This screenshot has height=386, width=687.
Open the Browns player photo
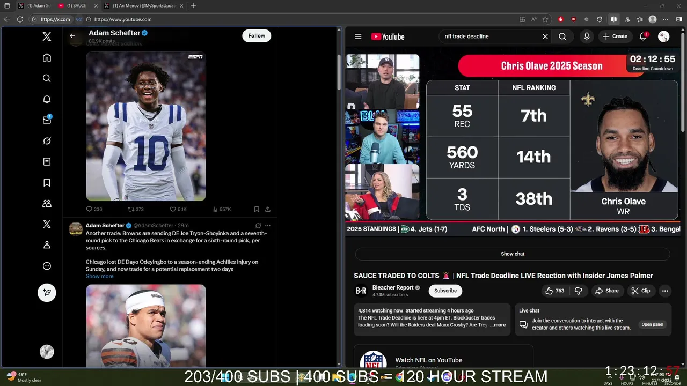tap(146, 325)
